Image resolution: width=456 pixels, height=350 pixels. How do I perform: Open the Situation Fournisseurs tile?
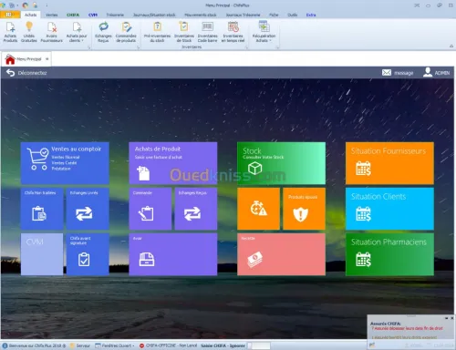click(389, 163)
